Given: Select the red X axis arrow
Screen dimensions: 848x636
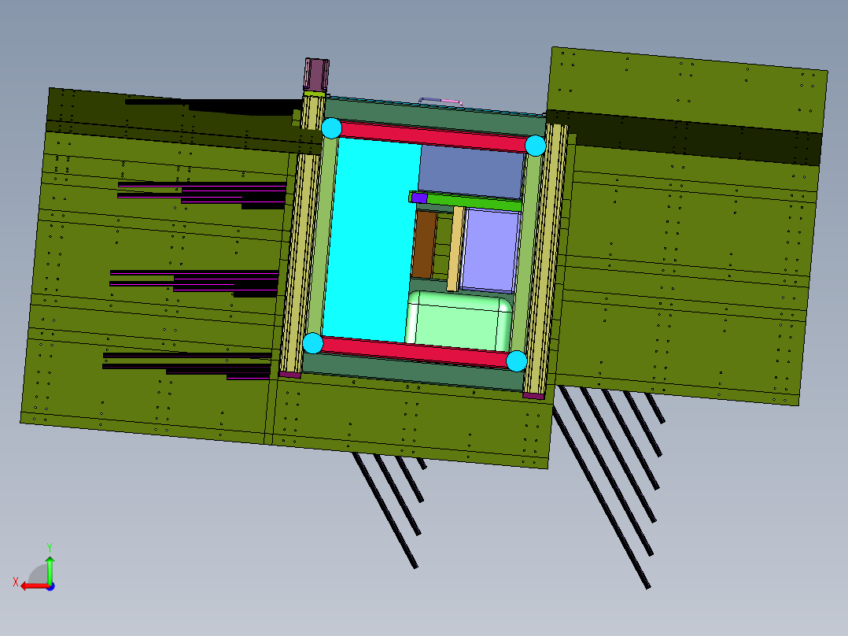Looking at the screenshot, I should 35,586.
